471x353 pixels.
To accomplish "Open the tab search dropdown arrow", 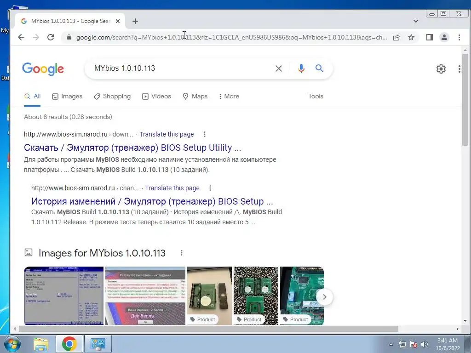I will [x=416, y=21].
